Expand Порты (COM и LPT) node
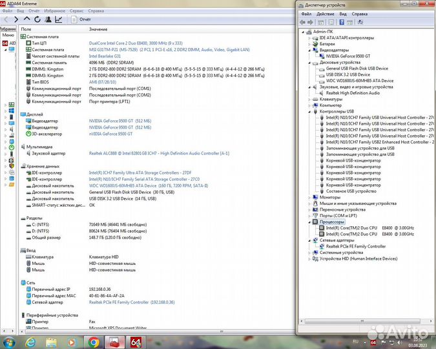 tap(309, 216)
